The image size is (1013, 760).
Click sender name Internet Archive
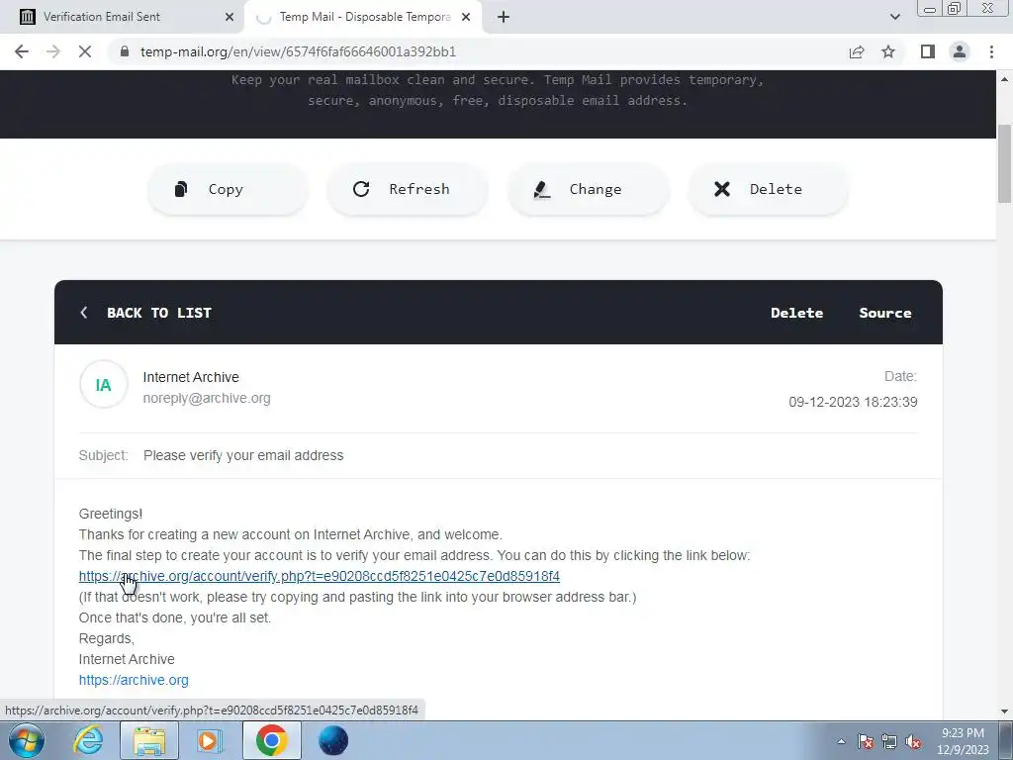(x=191, y=377)
